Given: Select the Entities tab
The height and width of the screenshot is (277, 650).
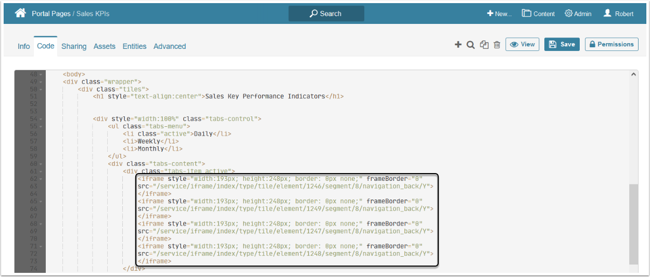Looking at the screenshot, I should (134, 46).
